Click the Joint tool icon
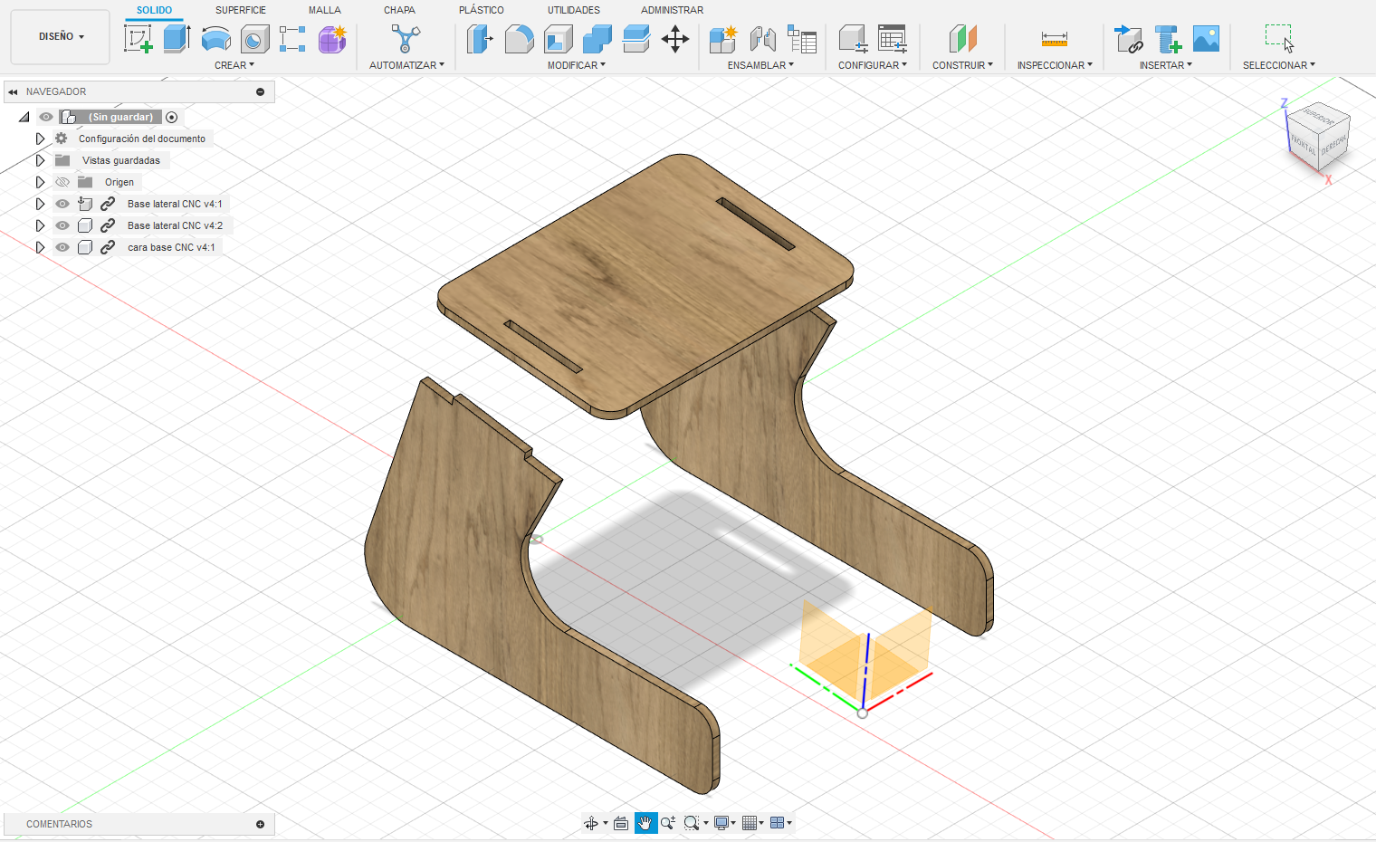1376x842 pixels. 763,39
